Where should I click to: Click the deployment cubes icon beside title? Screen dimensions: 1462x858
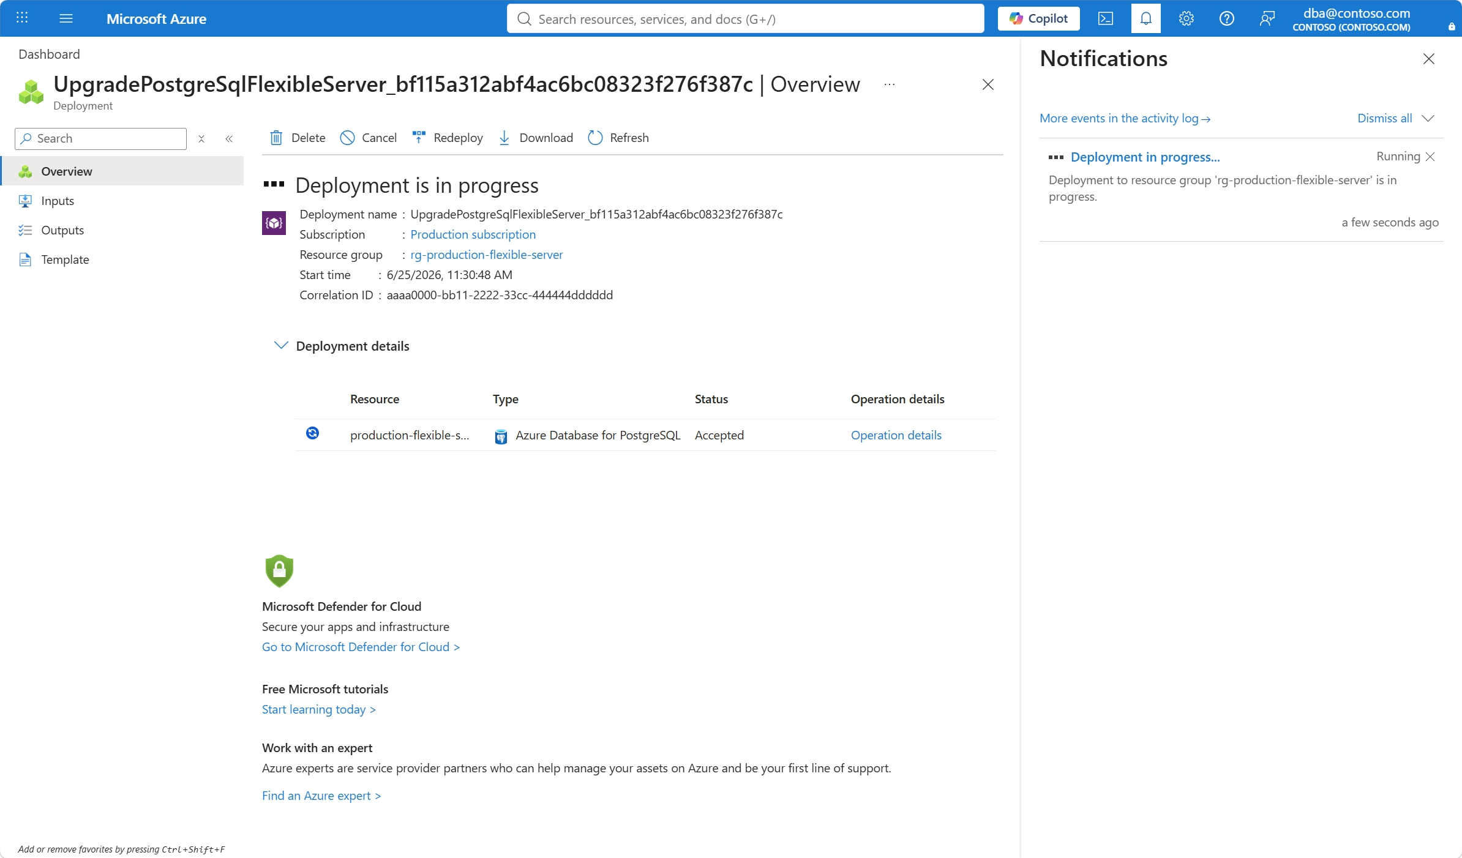(x=31, y=91)
